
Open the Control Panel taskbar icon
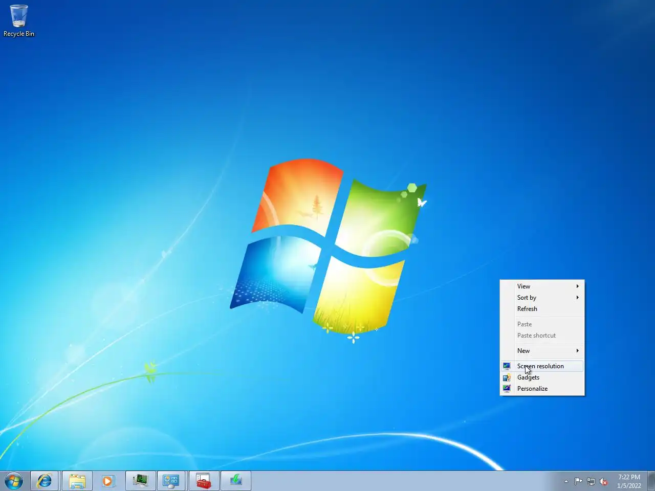(171, 481)
